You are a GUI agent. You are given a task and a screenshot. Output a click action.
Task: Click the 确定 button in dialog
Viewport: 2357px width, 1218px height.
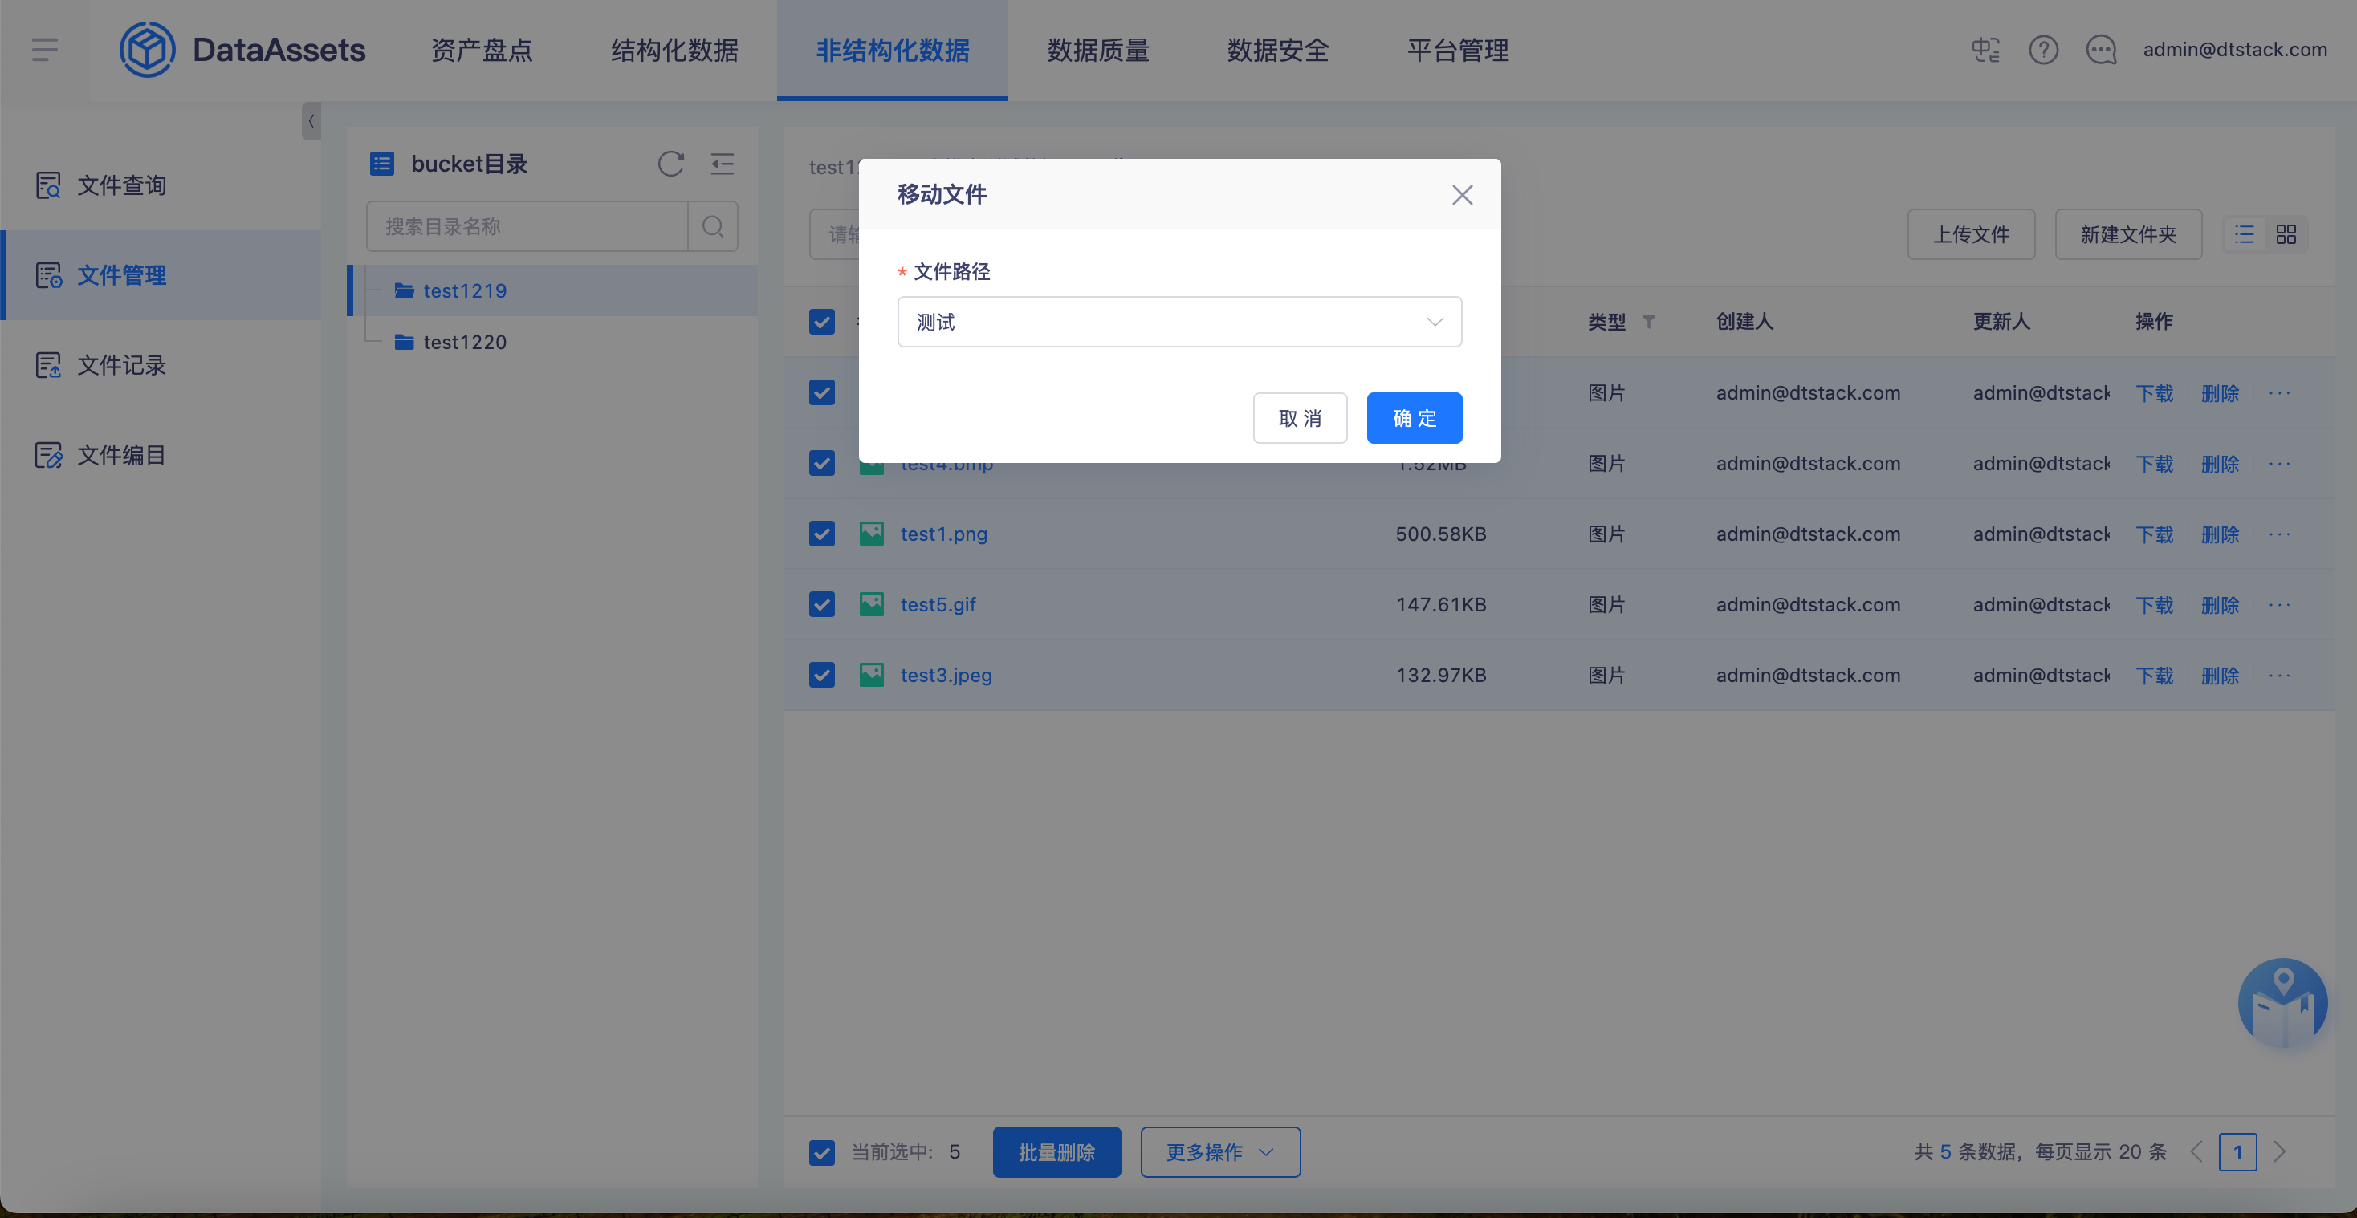coord(1414,419)
